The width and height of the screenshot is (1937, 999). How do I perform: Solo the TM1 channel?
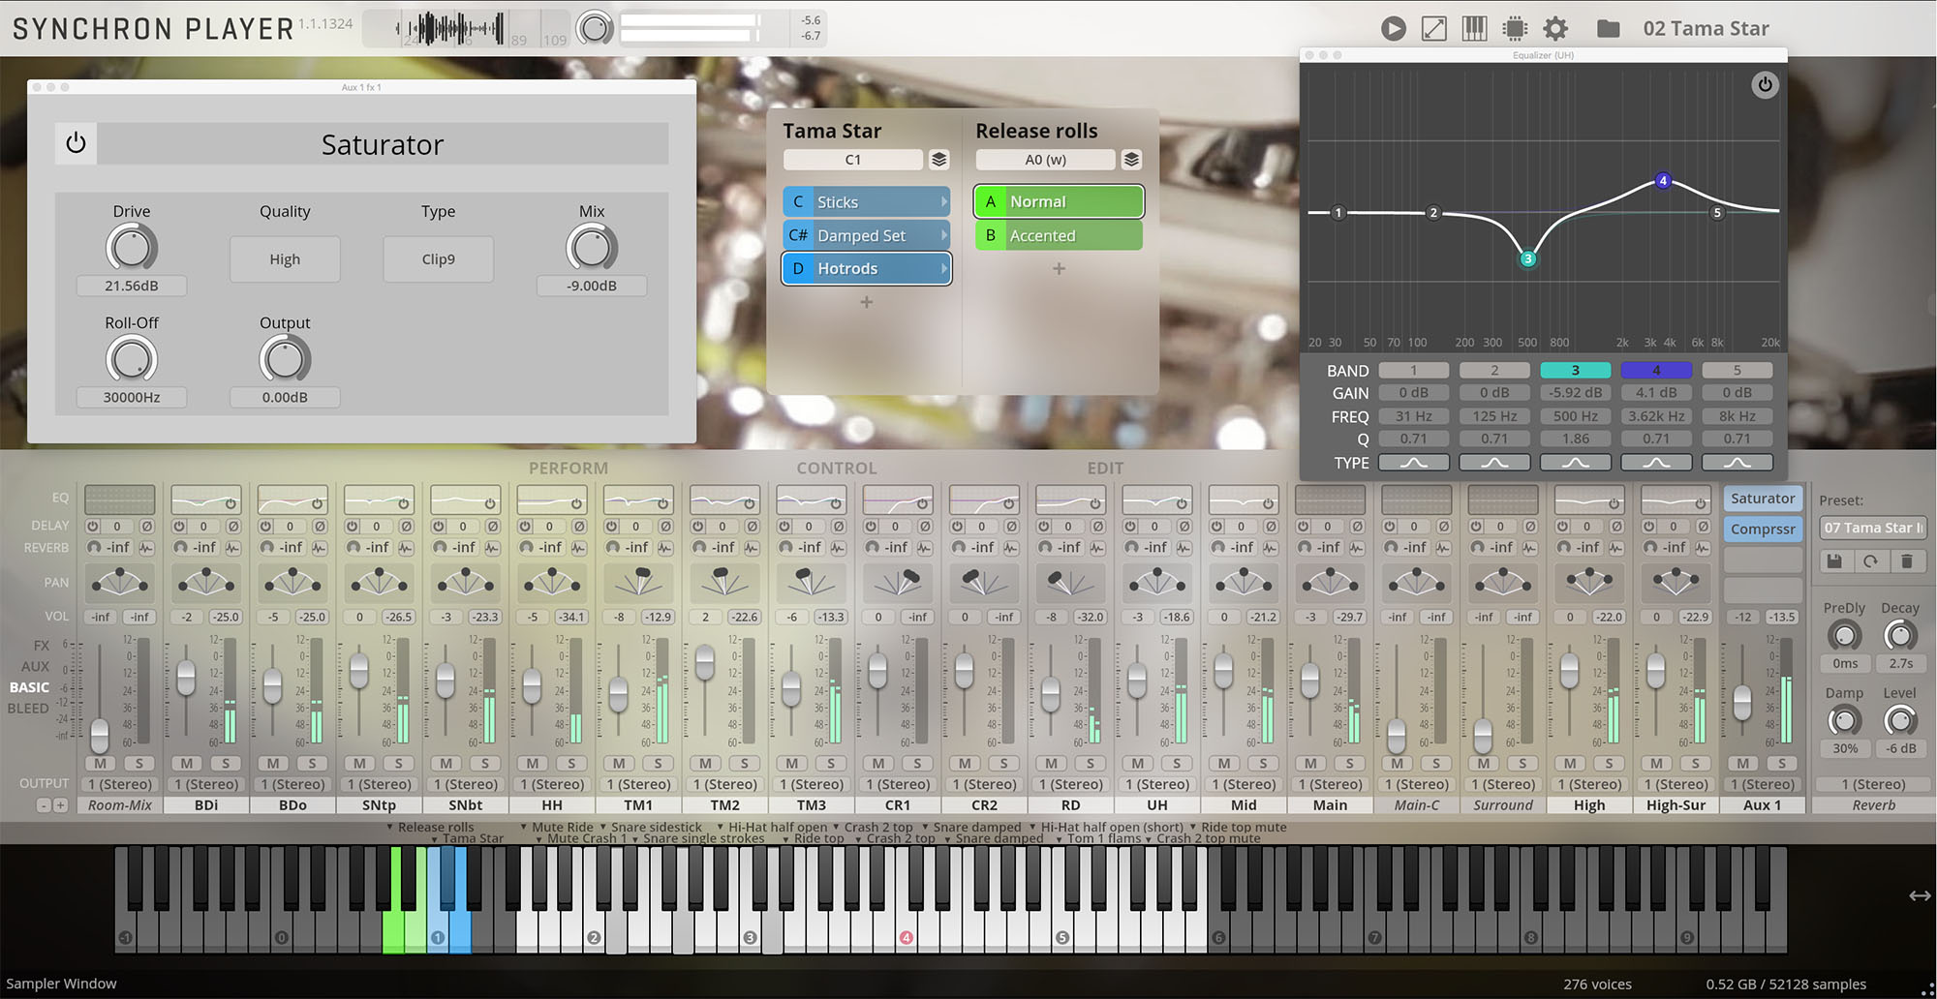(x=658, y=763)
